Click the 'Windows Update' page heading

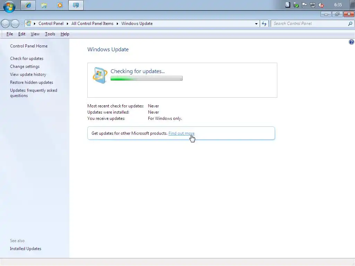(x=108, y=49)
